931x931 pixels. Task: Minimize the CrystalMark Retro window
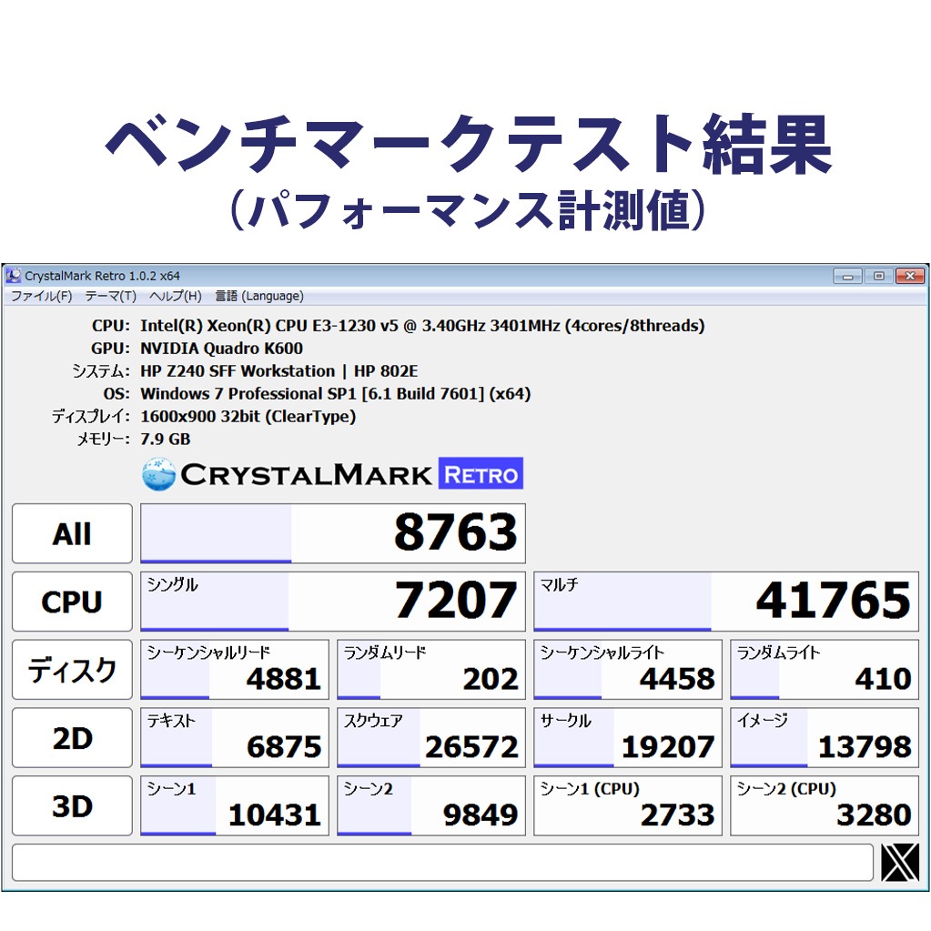click(847, 276)
